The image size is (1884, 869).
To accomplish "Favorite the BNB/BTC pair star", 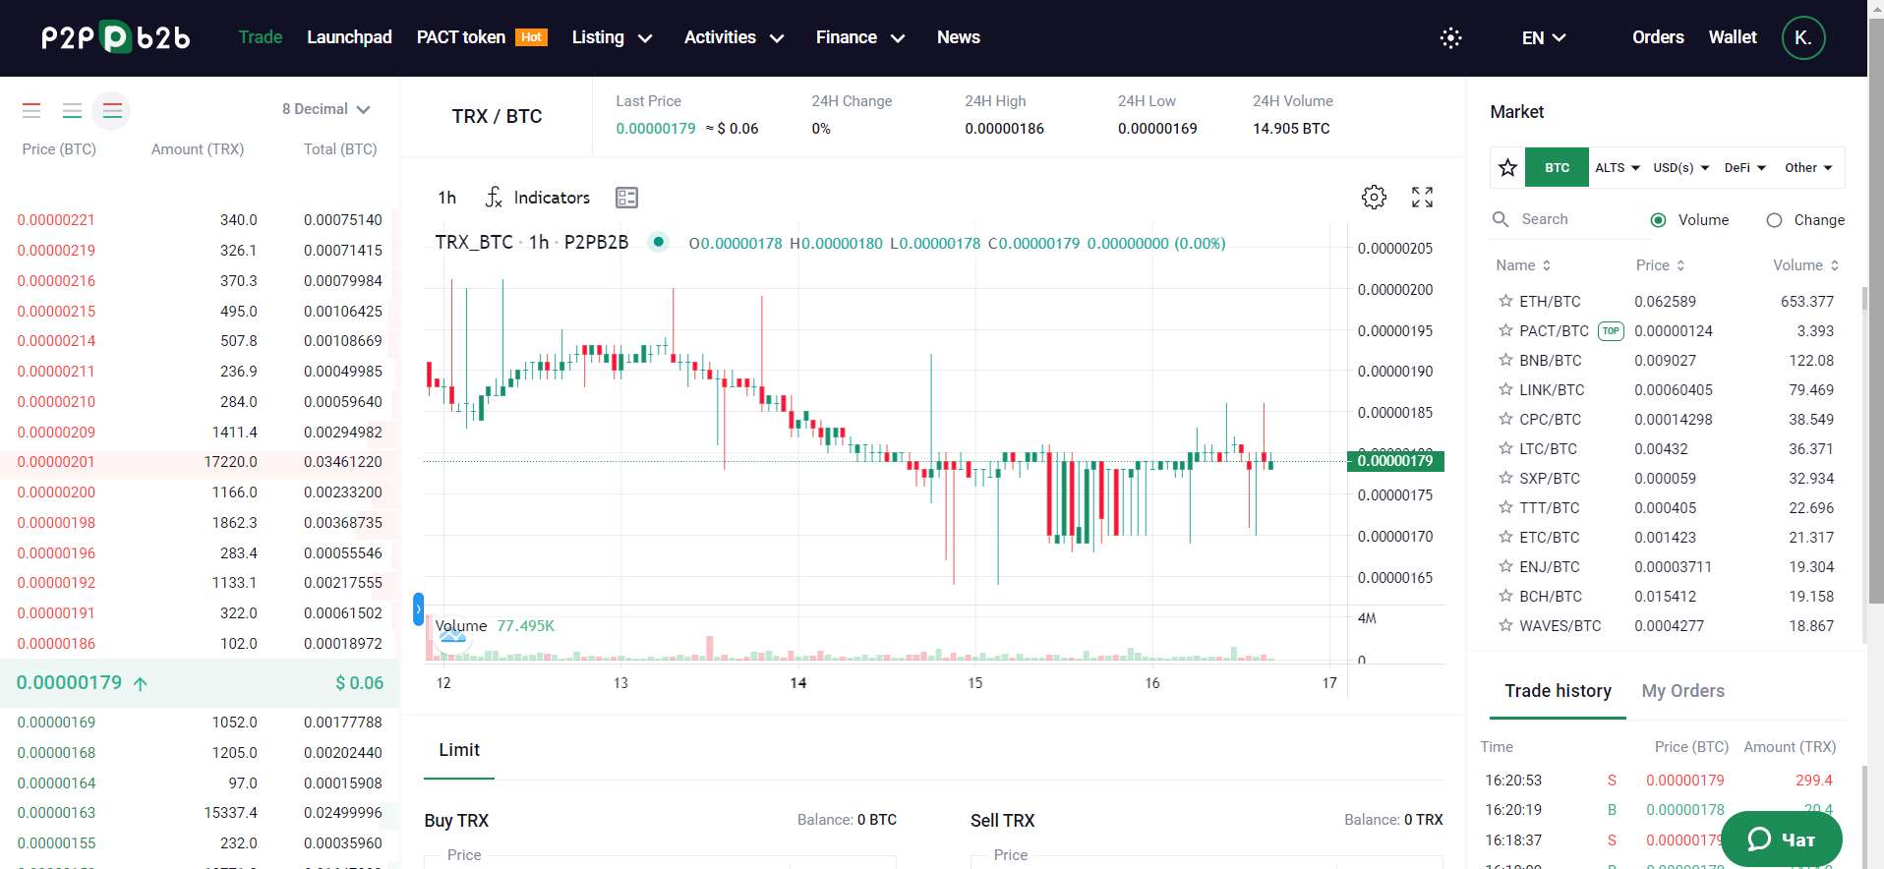I will point(1505,360).
